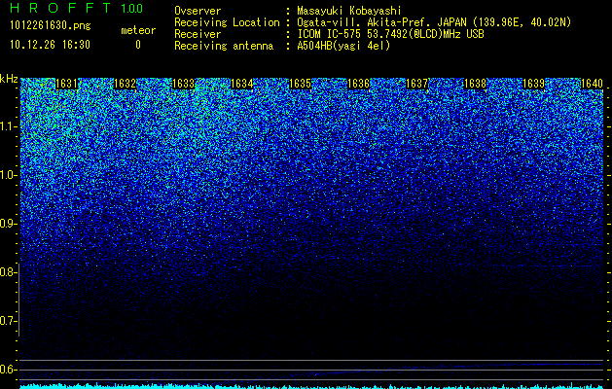
Task: Click the kHz axis unit label
Action: pyautogui.click(x=9, y=79)
